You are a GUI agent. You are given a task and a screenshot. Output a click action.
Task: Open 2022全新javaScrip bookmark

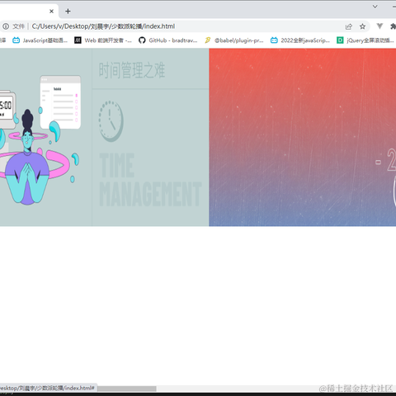pos(300,40)
